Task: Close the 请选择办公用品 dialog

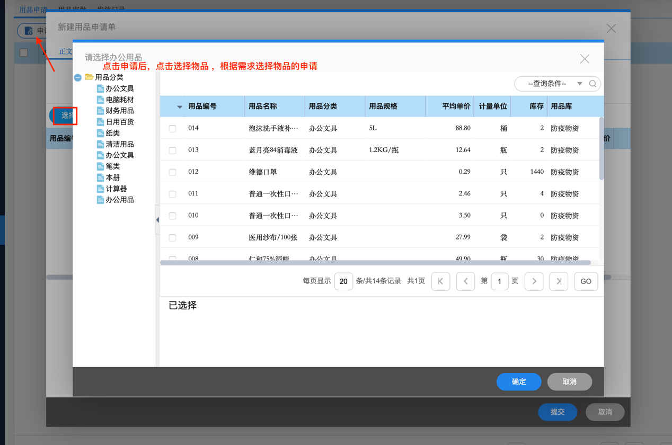Action: (585, 59)
